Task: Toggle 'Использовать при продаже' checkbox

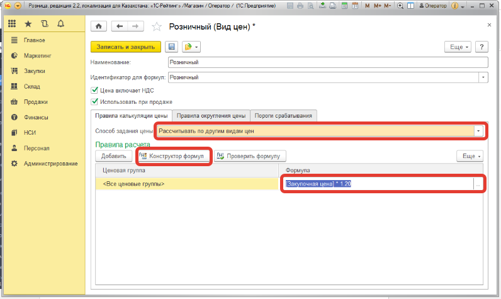Action: (95, 101)
